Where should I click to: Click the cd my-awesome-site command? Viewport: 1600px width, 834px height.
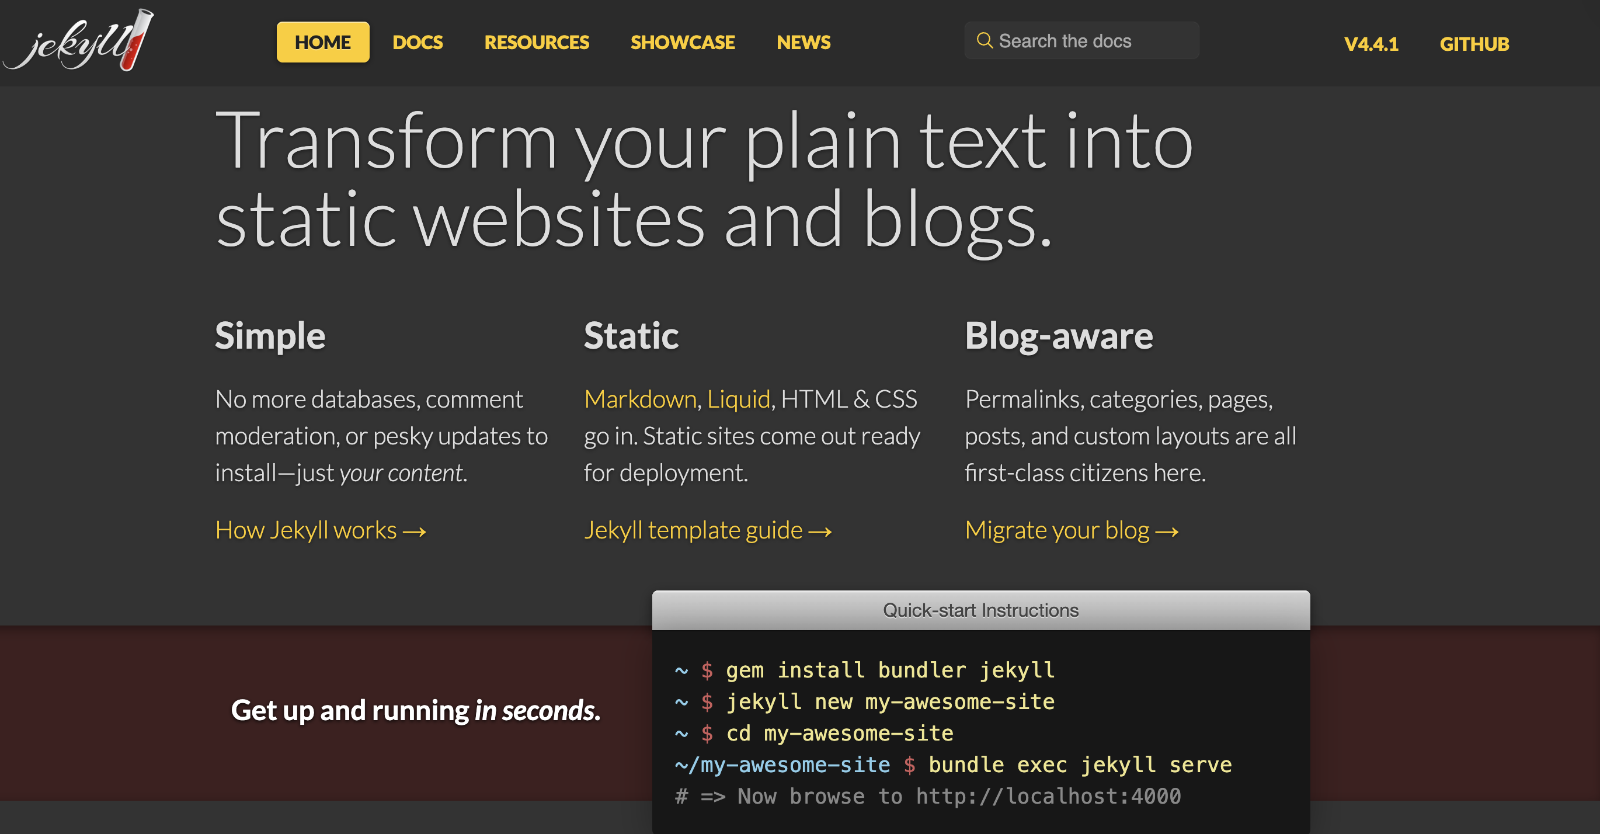point(839,734)
